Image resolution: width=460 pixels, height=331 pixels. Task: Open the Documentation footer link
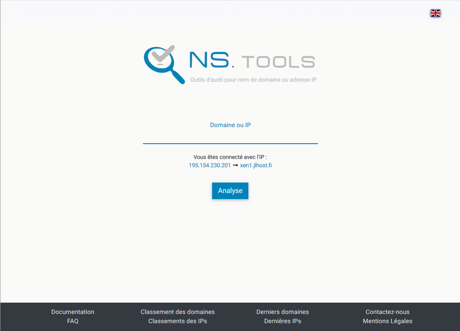tap(73, 312)
